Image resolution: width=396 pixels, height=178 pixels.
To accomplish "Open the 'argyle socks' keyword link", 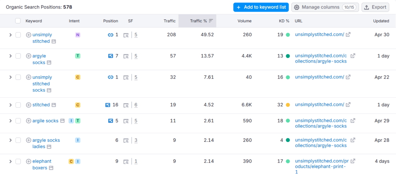I will click(x=39, y=59).
